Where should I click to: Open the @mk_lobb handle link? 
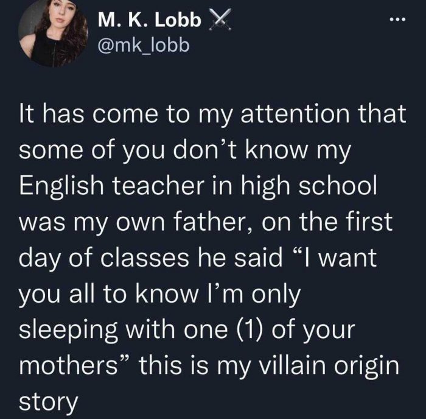click(x=139, y=46)
